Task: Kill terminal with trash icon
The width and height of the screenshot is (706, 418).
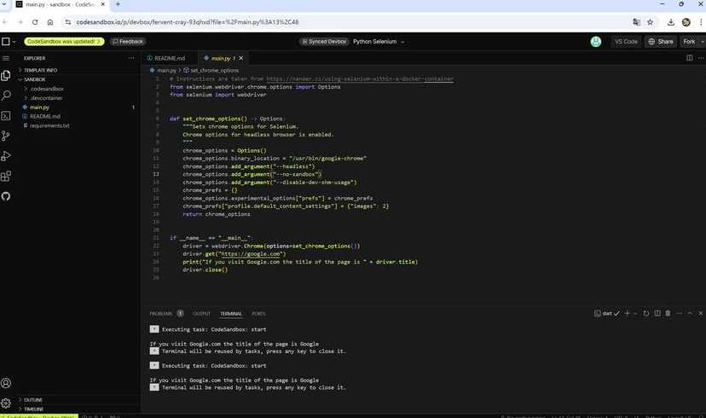Action: (x=668, y=313)
